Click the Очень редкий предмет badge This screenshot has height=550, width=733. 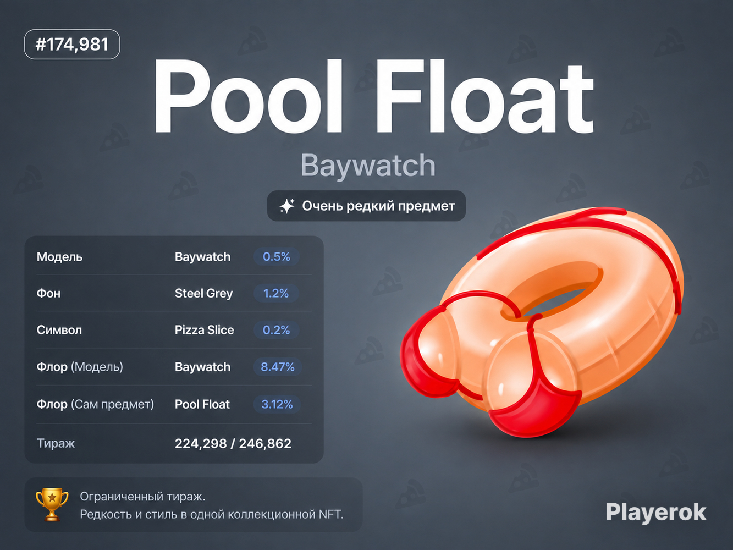point(366,206)
